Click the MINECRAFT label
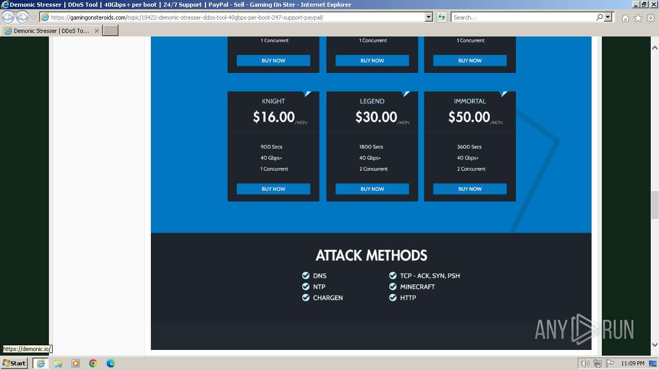 418,287
